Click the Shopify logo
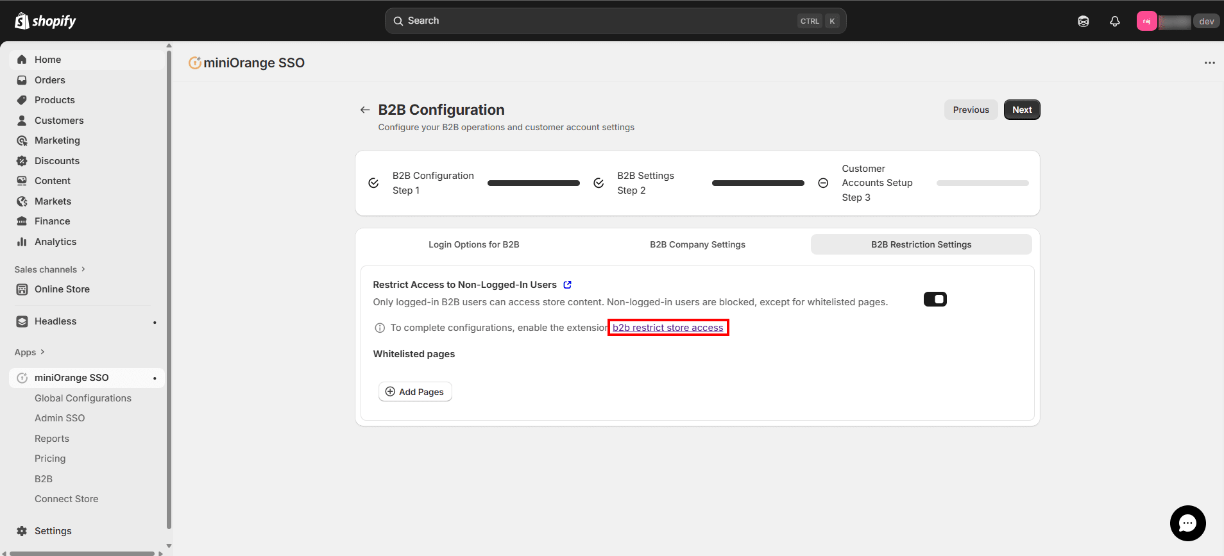1224x556 pixels. click(45, 21)
